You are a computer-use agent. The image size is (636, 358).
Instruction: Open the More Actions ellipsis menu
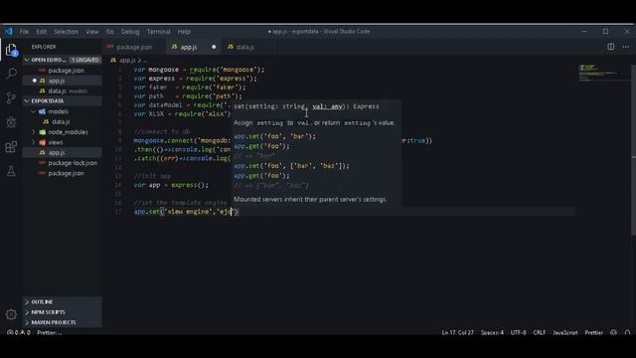[x=626, y=47]
